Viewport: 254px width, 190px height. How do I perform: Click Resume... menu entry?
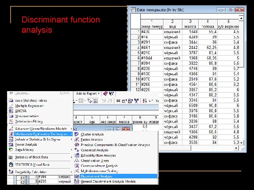(x=22, y=93)
